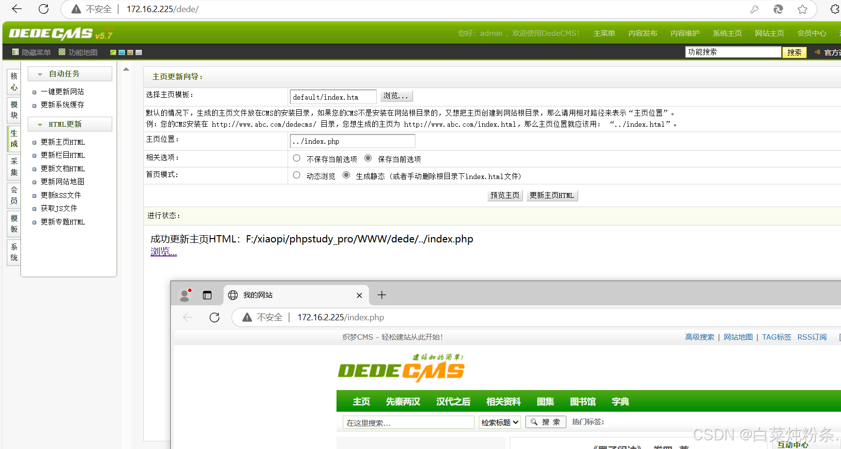This screenshot has width=841, height=449.
Task: Open the 功能地图 feature map
Action: point(78,52)
